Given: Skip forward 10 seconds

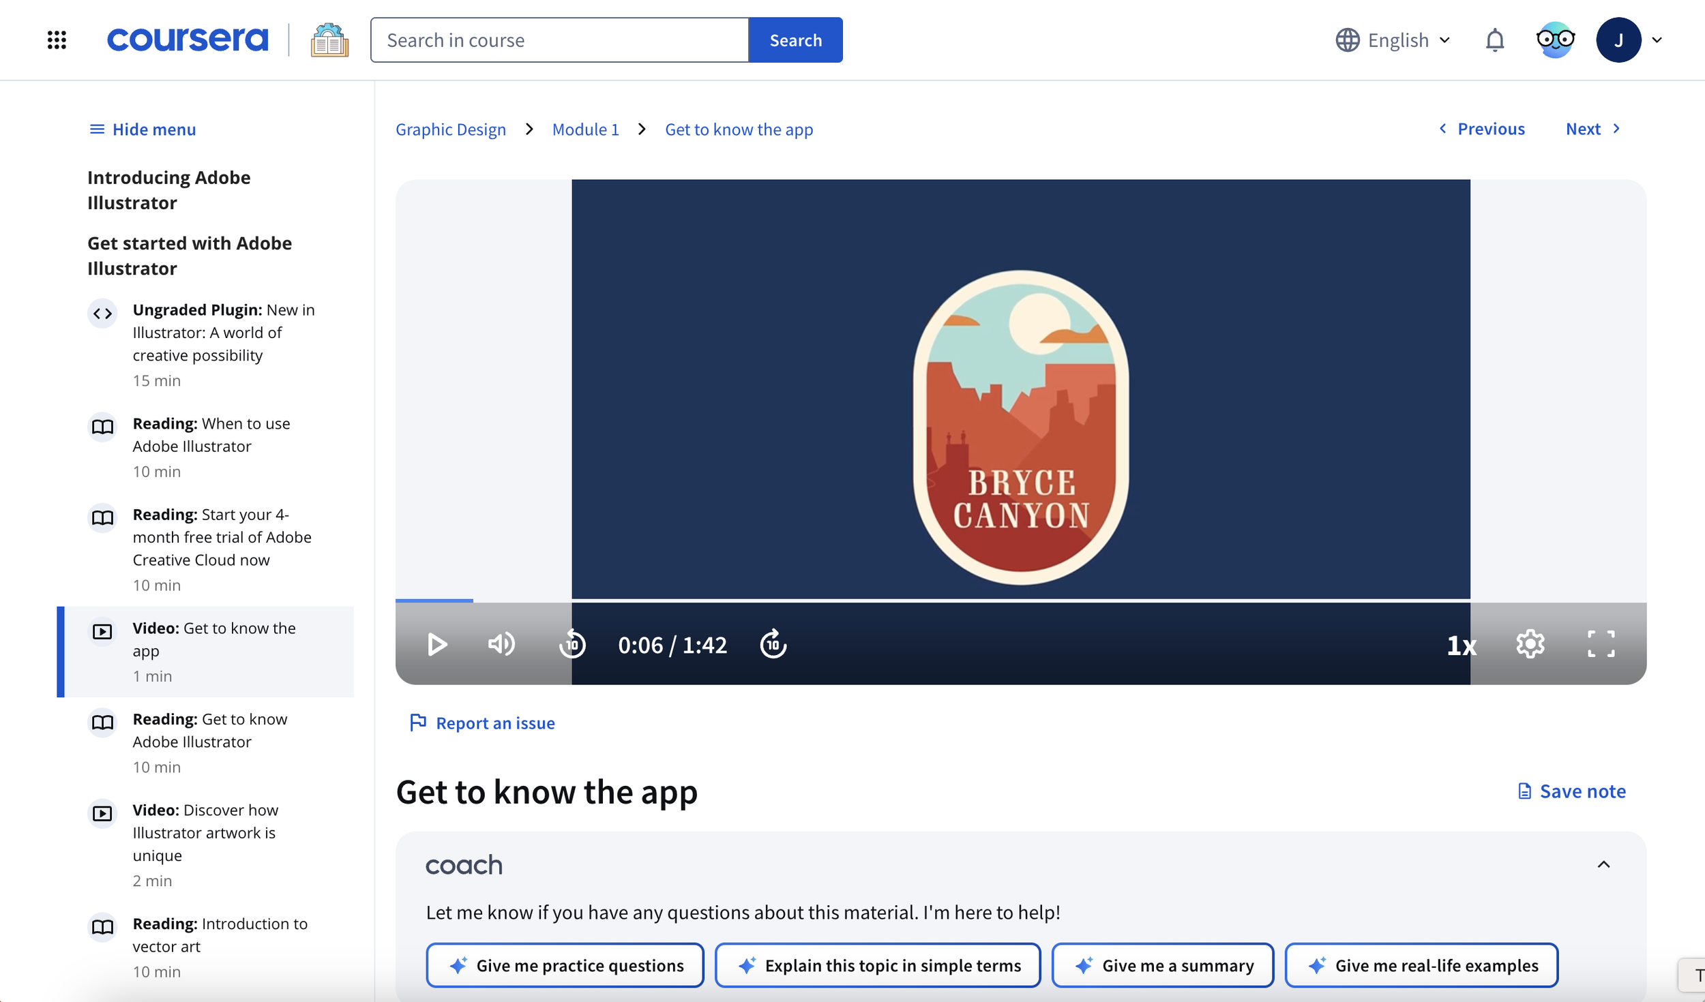Looking at the screenshot, I should coord(773,644).
